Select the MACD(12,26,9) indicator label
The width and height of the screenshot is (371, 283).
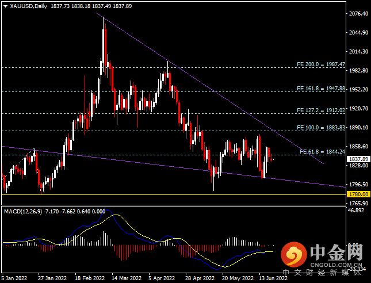(x=23, y=211)
